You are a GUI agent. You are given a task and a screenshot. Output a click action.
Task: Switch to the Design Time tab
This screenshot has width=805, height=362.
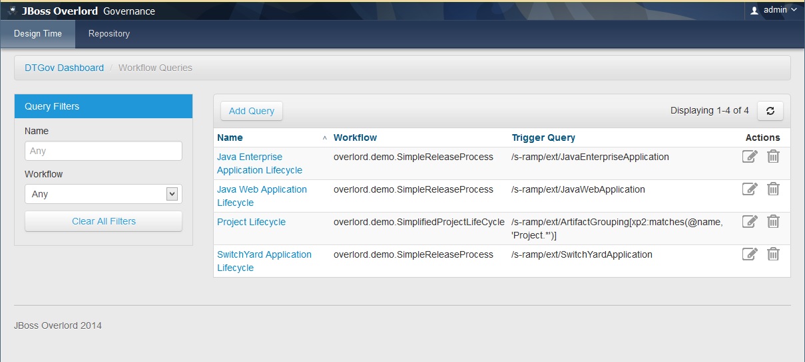coord(38,34)
